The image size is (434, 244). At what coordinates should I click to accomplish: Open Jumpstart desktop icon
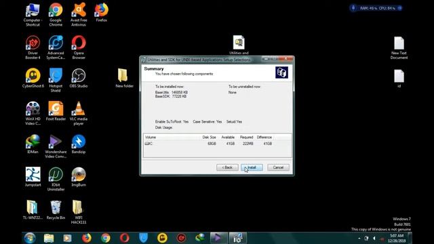tap(33, 177)
